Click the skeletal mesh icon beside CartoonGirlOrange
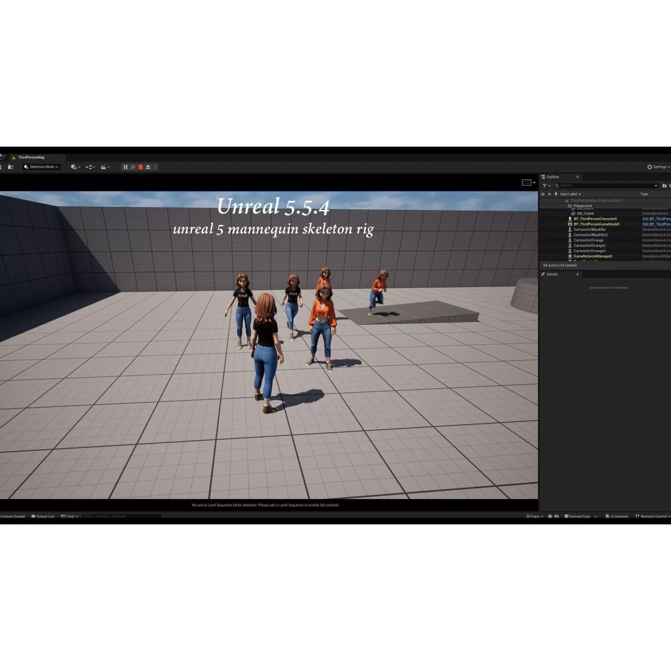This screenshot has height=671, width=671. tap(570, 240)
